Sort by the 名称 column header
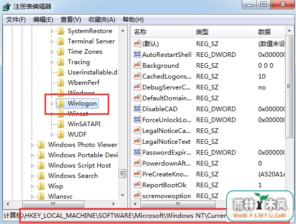 point(162,32)
